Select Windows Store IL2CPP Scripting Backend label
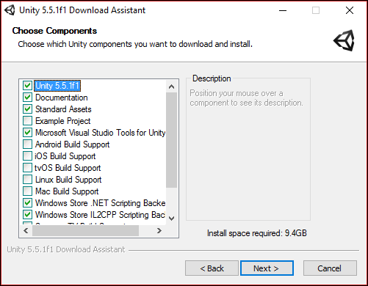Screen dimensions: 368x286 pyautogui.click(x=101, y=215)
